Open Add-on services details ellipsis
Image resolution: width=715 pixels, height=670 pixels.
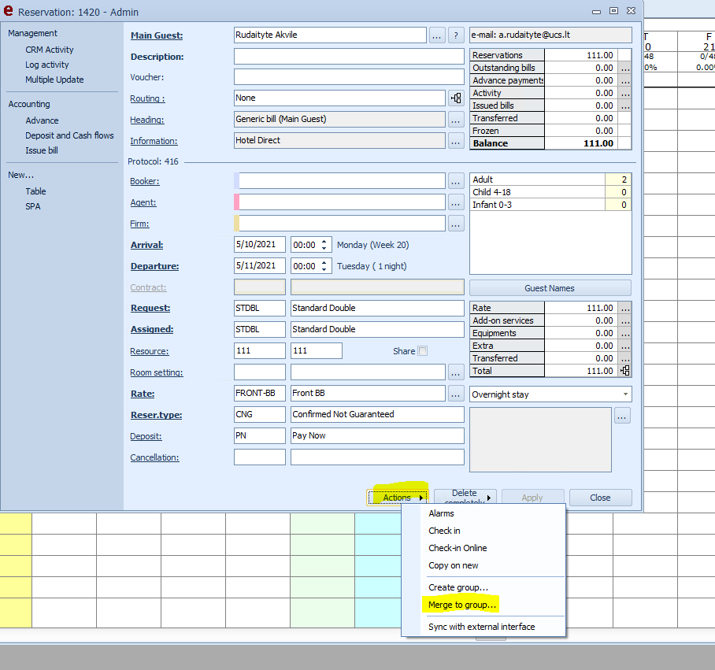click(625, 320)
